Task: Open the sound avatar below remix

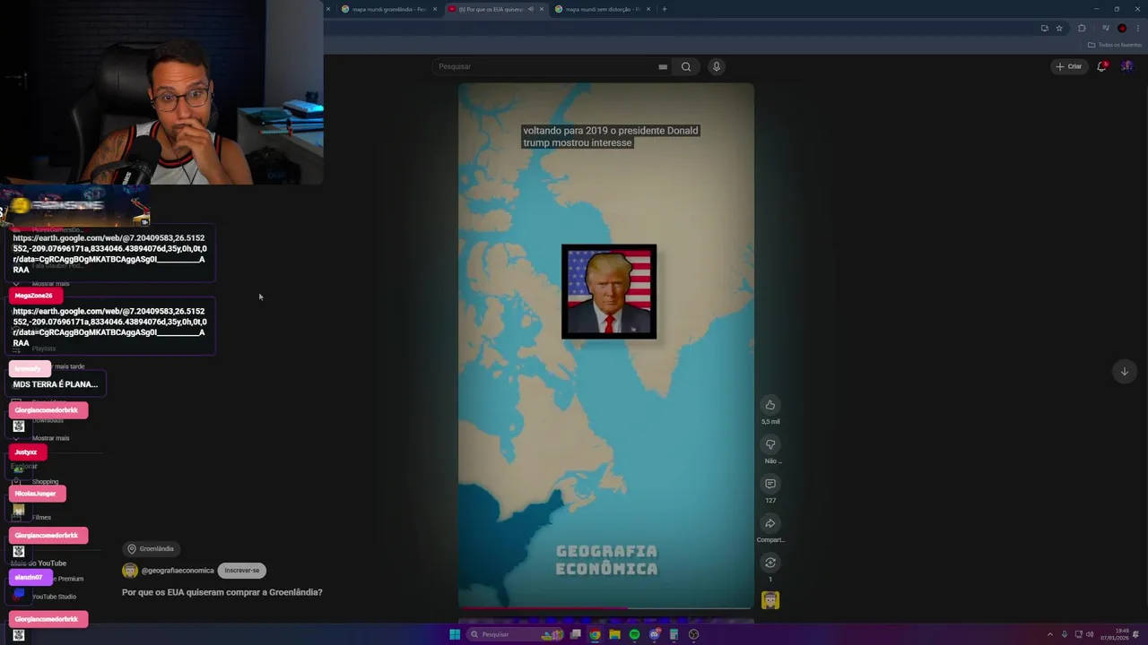Action: point(770,600)
